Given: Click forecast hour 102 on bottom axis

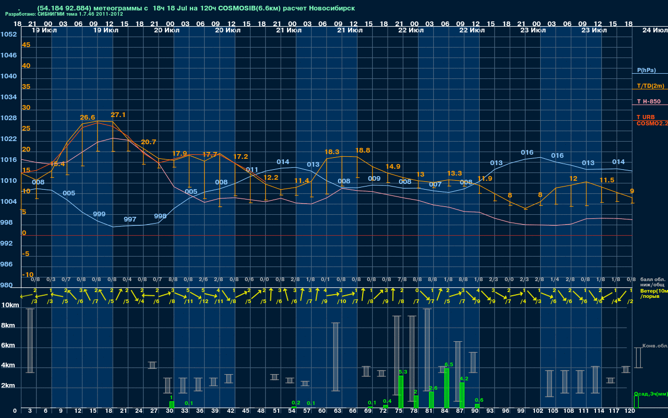Looking at the screenshot, I should pyautogui.click(x=538, y=412).
